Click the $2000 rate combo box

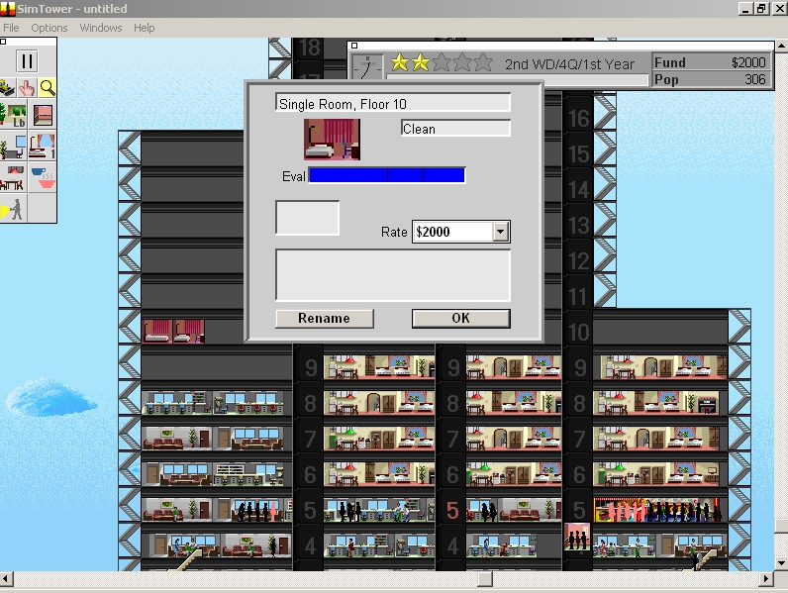point(461,232)
